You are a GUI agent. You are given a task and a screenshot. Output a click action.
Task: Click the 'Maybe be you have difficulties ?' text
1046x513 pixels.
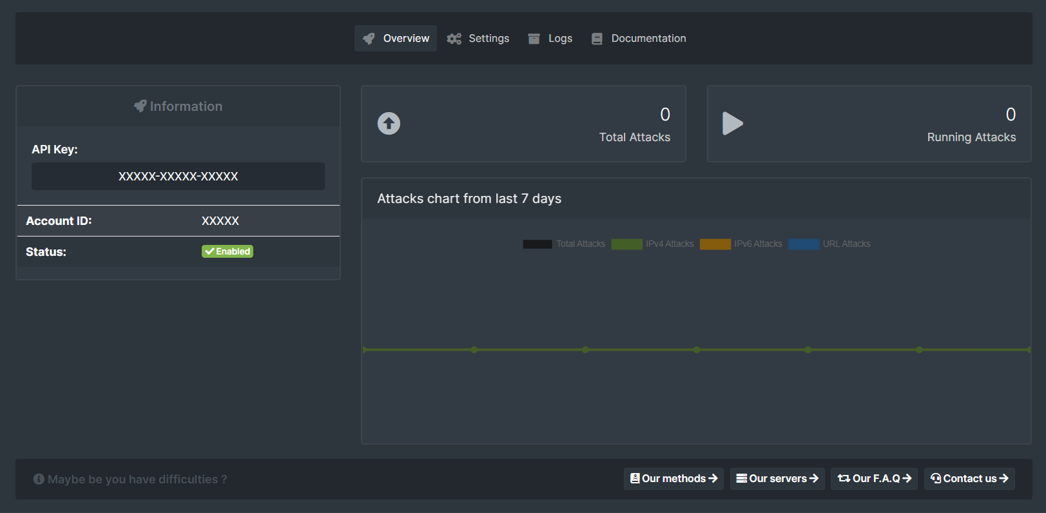click(x=137, y=479)
